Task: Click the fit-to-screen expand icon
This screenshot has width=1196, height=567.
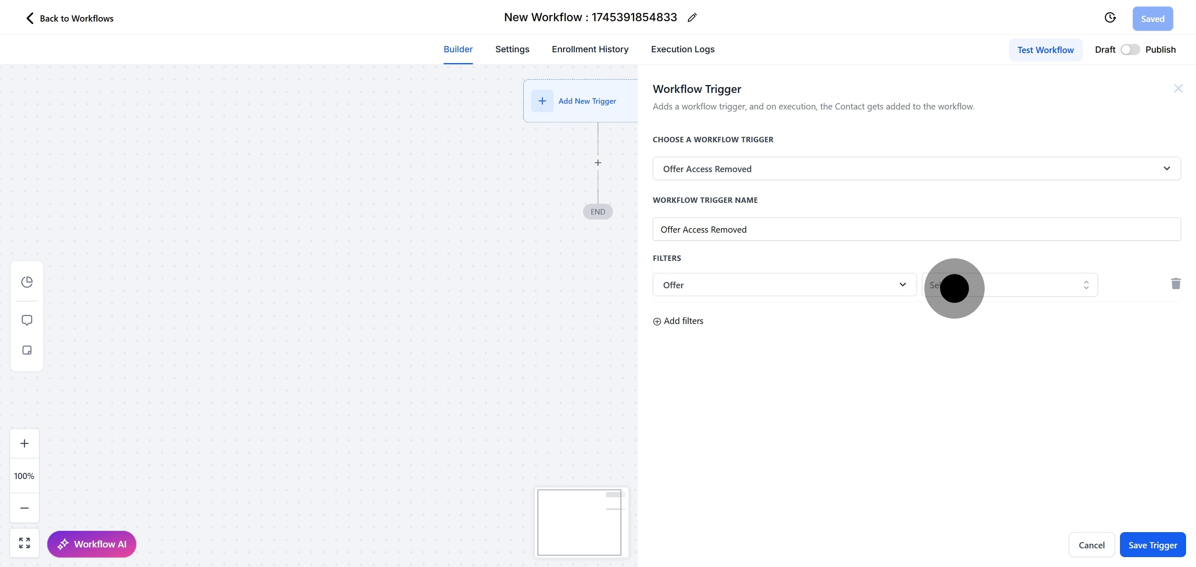Action: coord(25,543)
